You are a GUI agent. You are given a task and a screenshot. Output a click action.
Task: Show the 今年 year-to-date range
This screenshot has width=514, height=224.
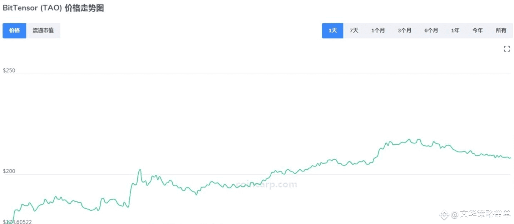point(478,31)
